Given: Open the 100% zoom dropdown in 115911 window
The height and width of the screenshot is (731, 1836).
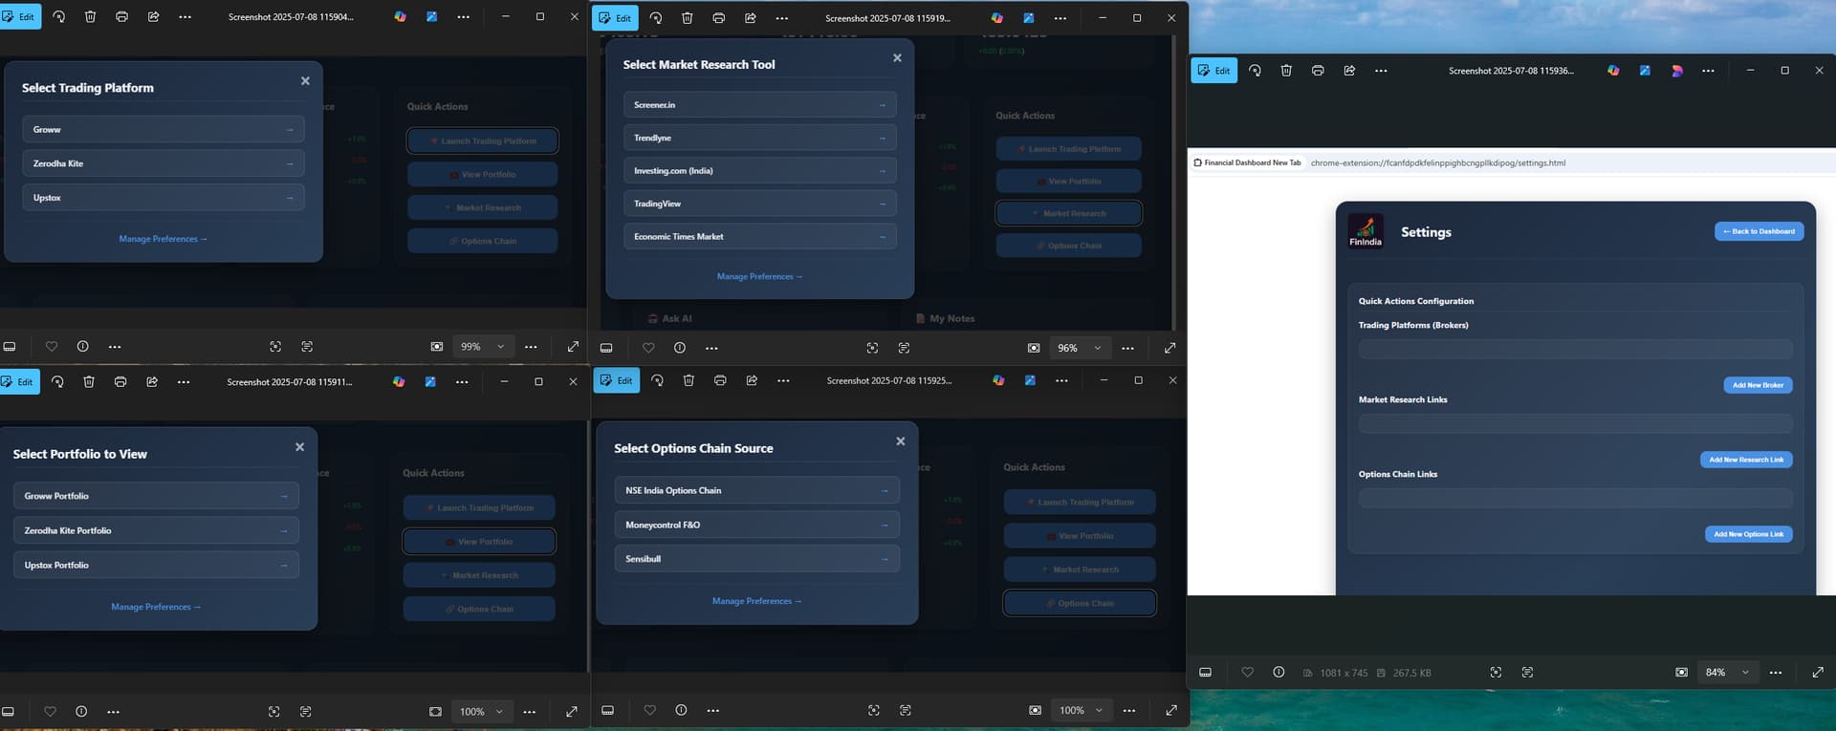Looking at the screenshot, I should pyautogui.click(x=482, y=712).
